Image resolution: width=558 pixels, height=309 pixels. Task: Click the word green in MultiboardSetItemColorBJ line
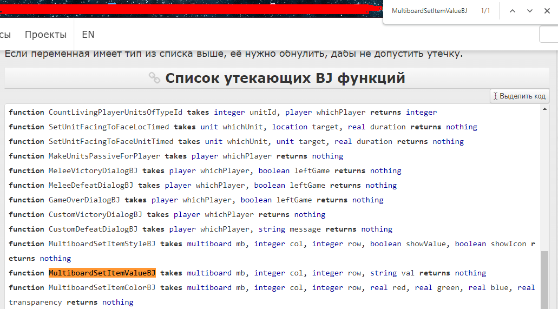click(x=448, y=288)
